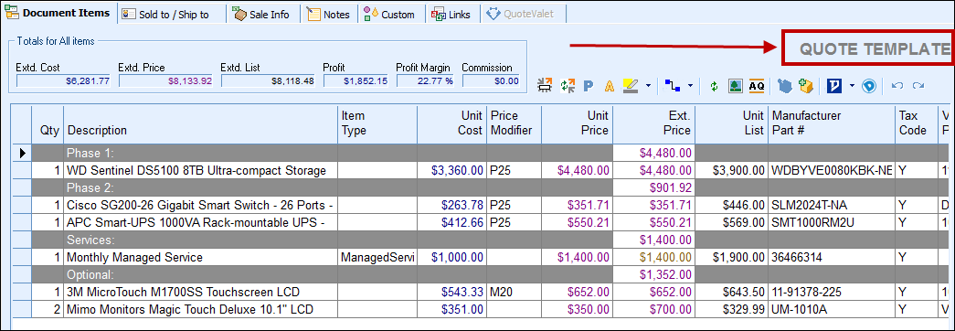
Task: Expand the dropdown beside the dark blue logo icon
Action: [852, 85]
